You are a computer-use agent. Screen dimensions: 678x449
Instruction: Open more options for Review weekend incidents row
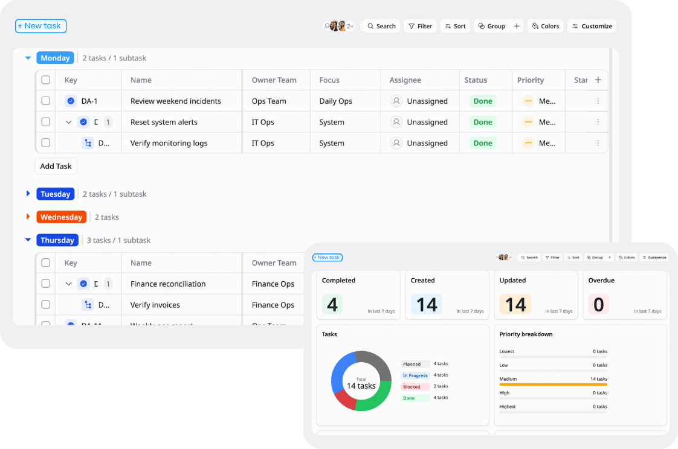pyautogui.click(x=598, y=101)
